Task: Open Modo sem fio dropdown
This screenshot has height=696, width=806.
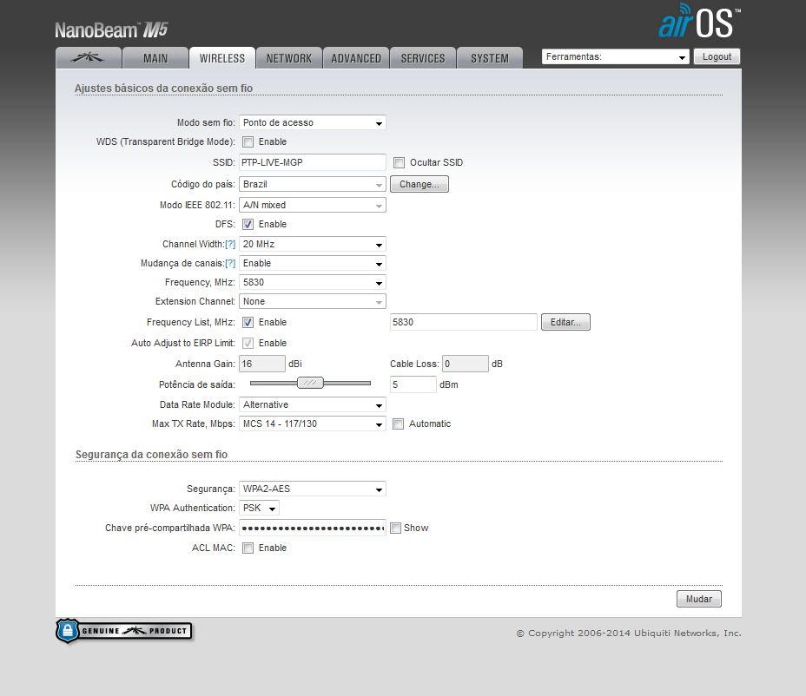Action: click(313, 122)
